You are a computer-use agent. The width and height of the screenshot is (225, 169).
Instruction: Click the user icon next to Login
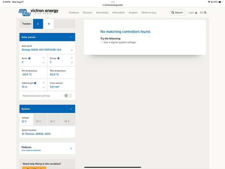pos(196,13)
